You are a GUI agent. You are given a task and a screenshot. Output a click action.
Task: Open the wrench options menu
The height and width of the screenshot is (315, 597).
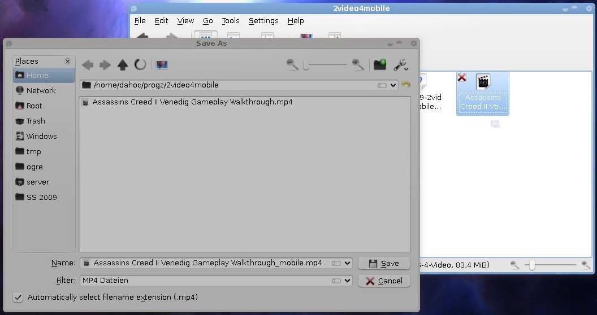pyautogui.click(x=401, y=65)
